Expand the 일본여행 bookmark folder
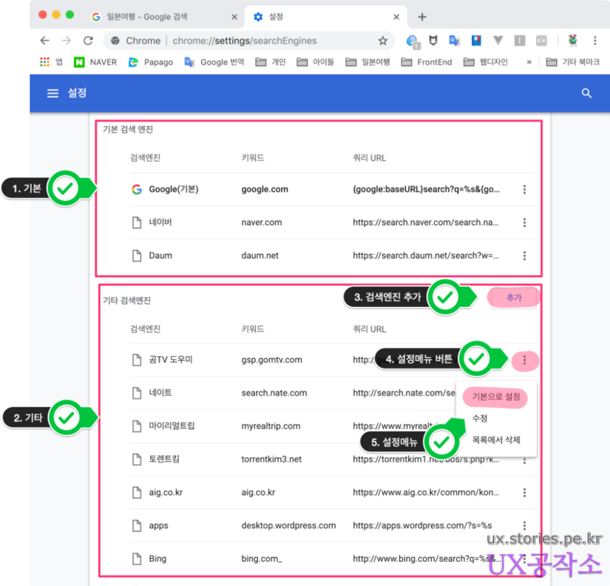Image resolution: width=610 pixels, height=586 pixels. (x=368, y=62)
